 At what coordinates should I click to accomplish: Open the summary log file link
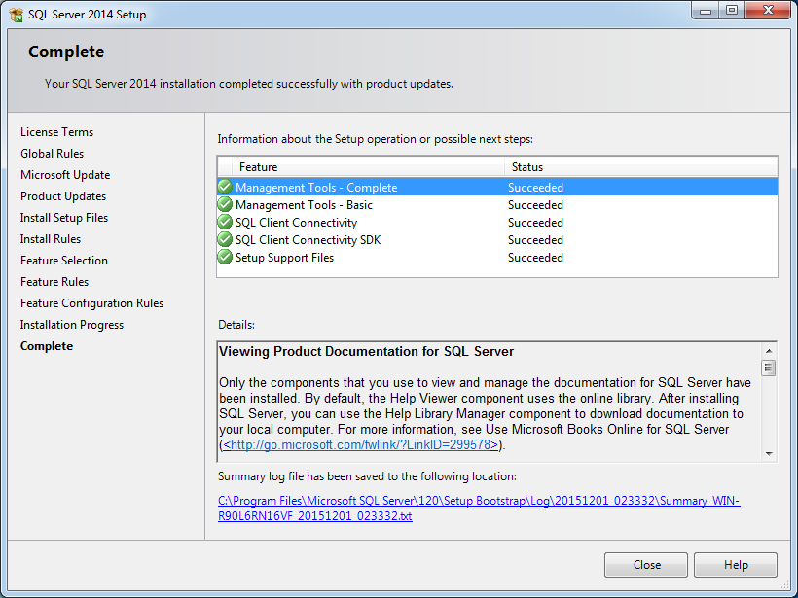(x=479, y=509)
